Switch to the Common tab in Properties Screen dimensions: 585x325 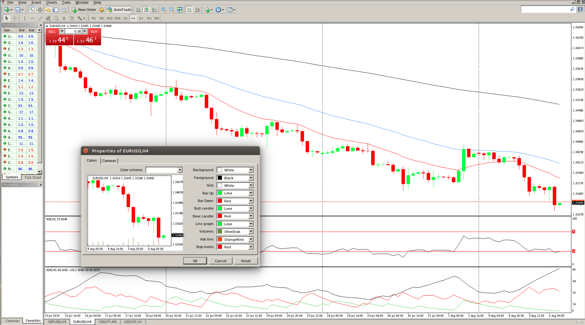click(x=109, y=161)
